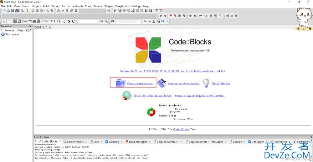Screen dimensions: 313x162
Task: Click the Code::Blocks Team footer link
Action: pos(181,129)
